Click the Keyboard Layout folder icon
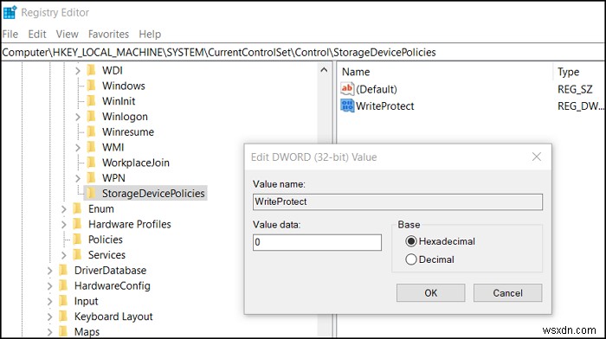This screenshot has width=606, height=339. coord(64,317)
